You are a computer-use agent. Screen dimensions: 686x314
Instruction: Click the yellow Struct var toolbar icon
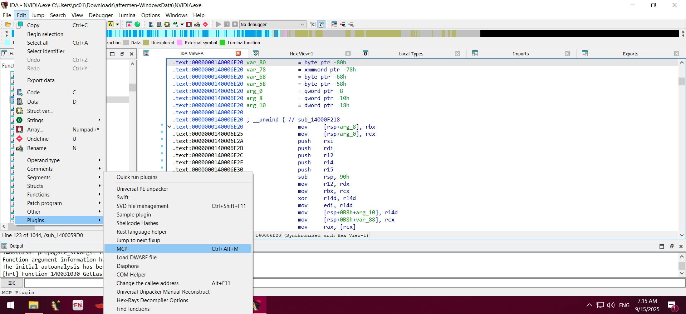pos(167,24)
